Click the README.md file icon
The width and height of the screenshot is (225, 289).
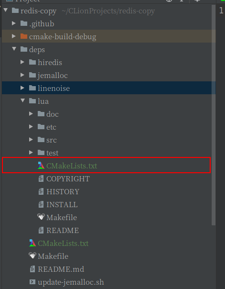pos(32,269)
